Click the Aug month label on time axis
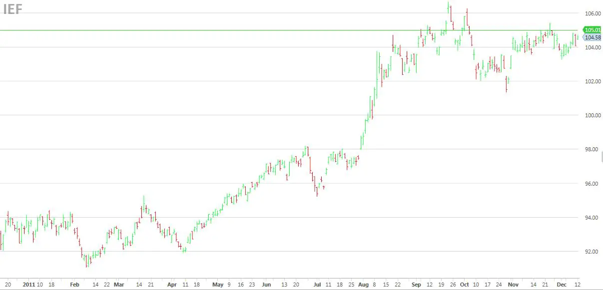This screenshot has height=290, width=603. (x=364, y=285)
